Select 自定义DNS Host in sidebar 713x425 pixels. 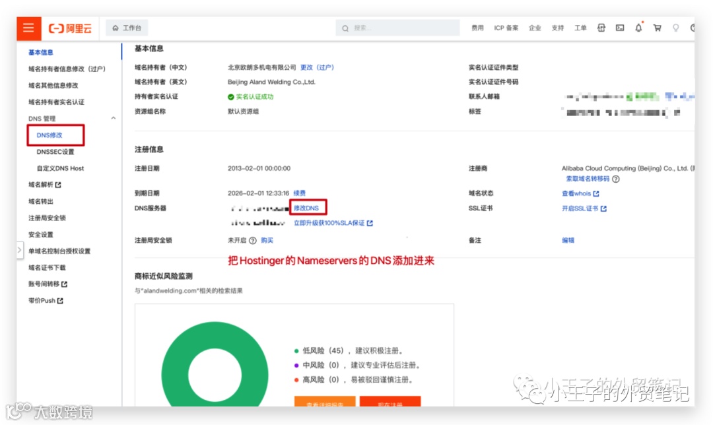click(x=61, y=168)
